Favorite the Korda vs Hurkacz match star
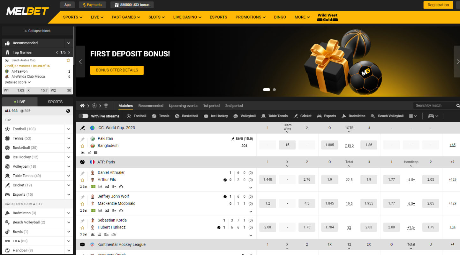The height and width of the screenshot is (255, 460). (x=82, y=228)
